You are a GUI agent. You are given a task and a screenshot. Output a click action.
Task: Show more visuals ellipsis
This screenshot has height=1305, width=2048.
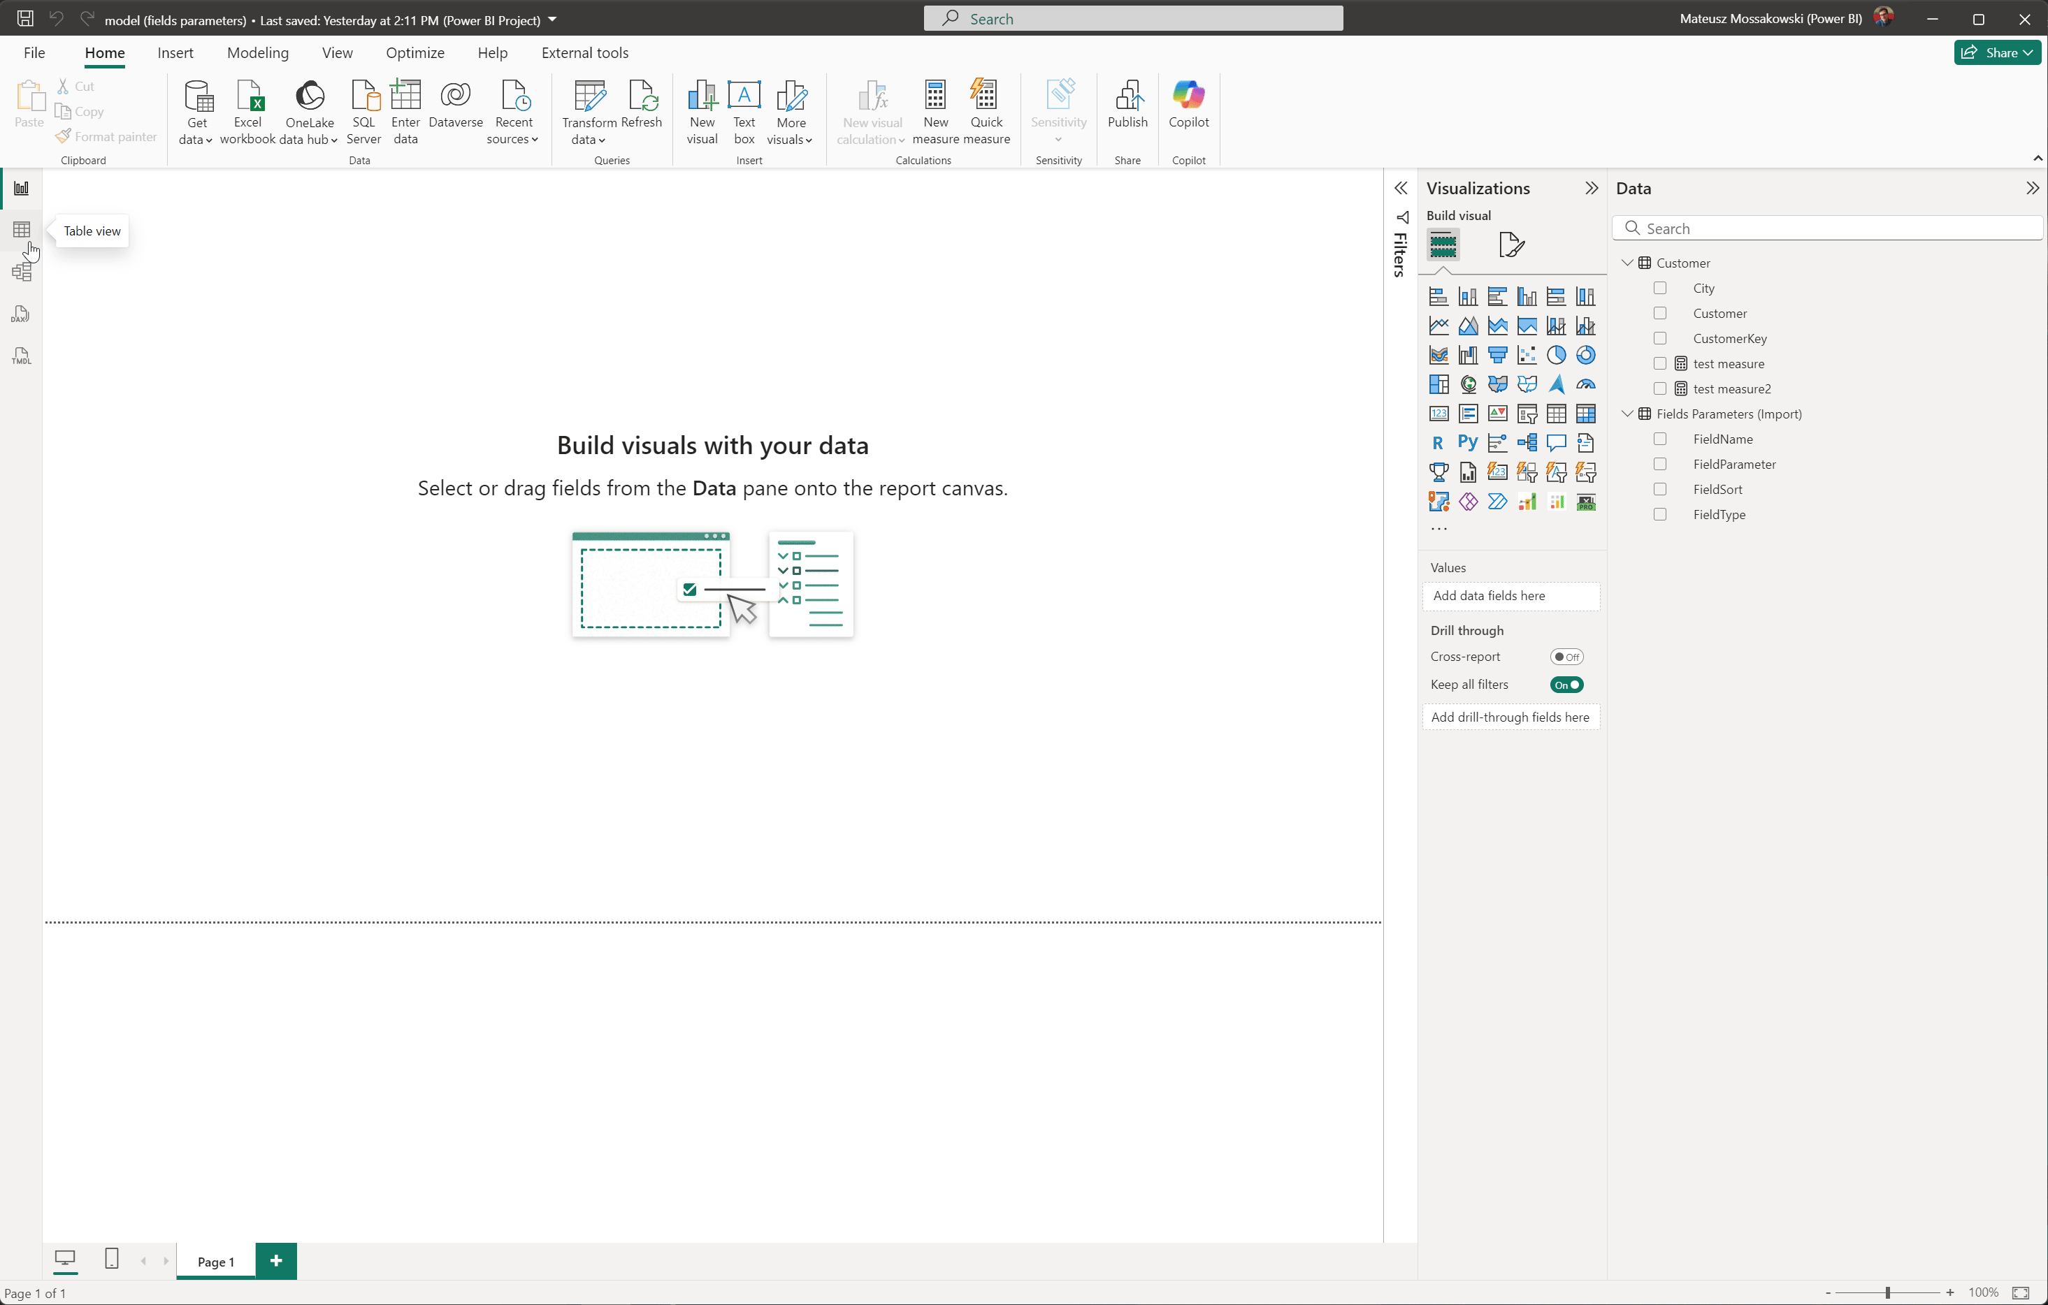(x=1438, y=530)
